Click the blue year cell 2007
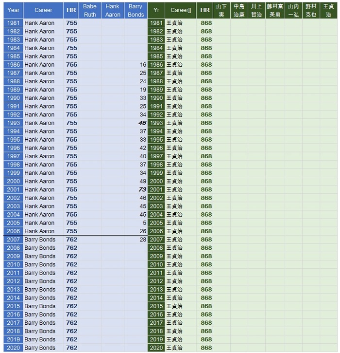The height and width of the screenshot is (353, 340). pyautogui.click(x=13, y=240)
